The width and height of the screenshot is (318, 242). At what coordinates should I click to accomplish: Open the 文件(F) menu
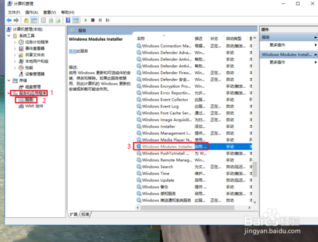tap(14, 12)
